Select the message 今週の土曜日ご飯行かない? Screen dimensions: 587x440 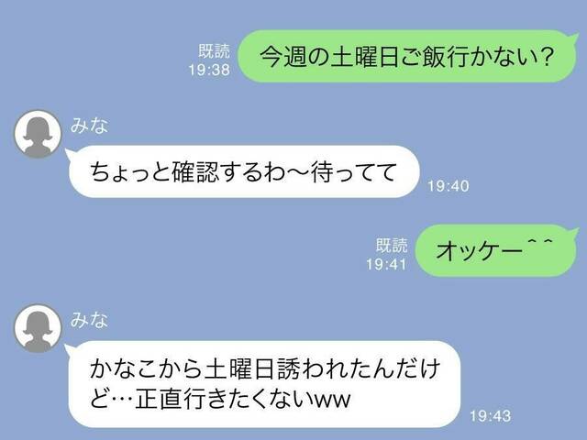coord(408,56)
